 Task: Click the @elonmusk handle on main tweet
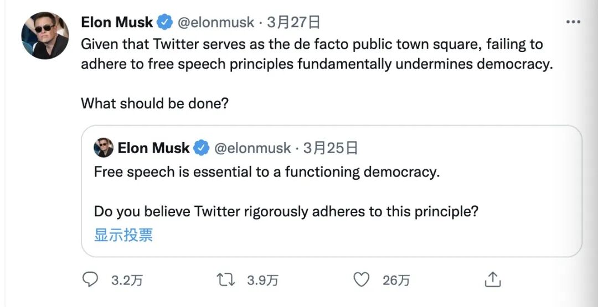coord(215,23)
